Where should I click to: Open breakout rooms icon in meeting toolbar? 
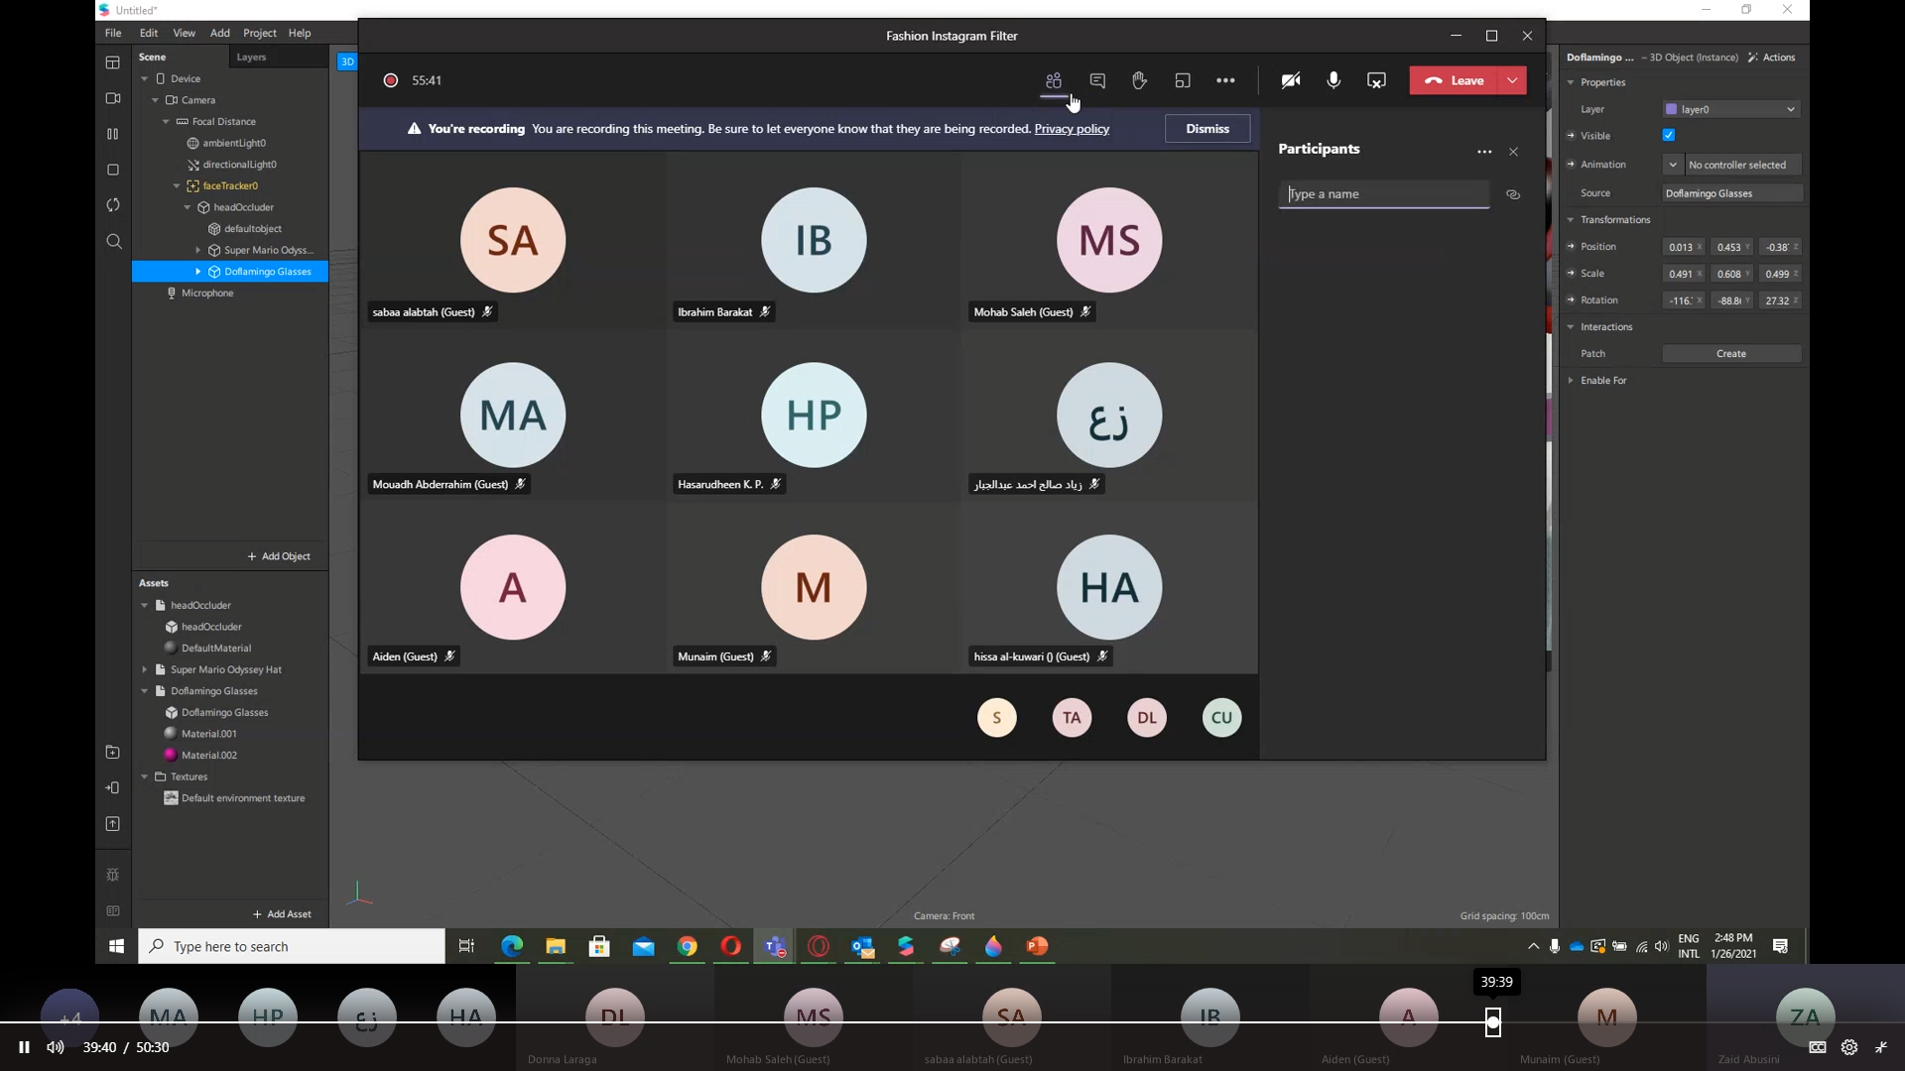1183,80
